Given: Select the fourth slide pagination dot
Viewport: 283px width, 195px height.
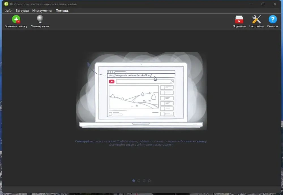Looking at the screenshot, I should click(149, 181).
